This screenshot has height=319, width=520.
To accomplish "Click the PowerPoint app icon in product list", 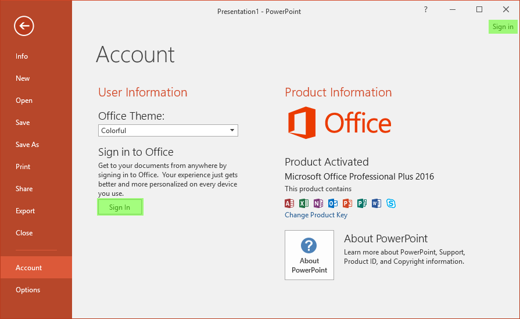I will [x=347, y=203].
